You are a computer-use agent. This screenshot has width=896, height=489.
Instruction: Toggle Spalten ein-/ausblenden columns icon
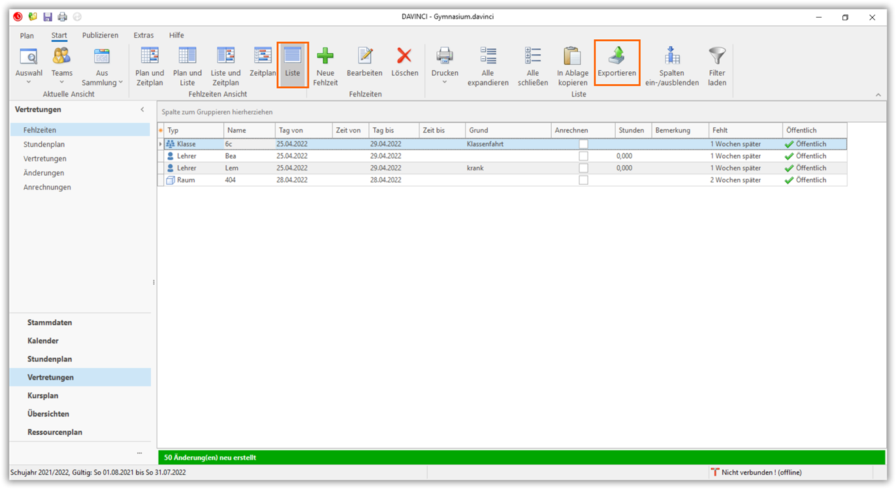pos(671,57)
